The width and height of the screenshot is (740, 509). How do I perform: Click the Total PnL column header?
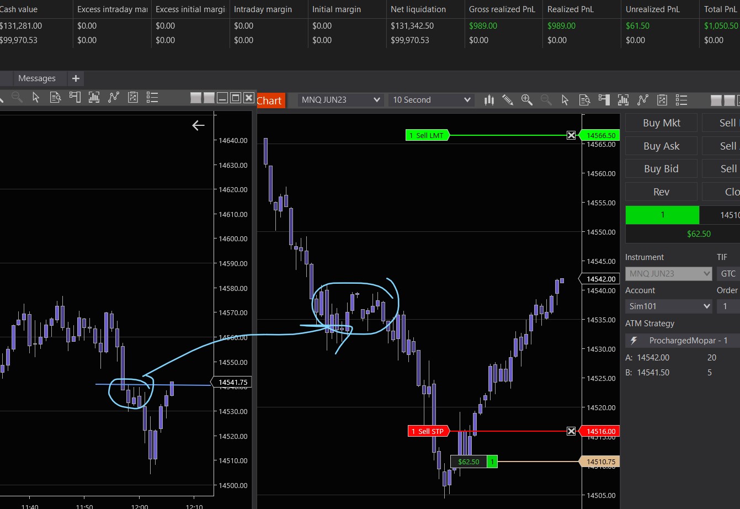click(x=721, y=9)
